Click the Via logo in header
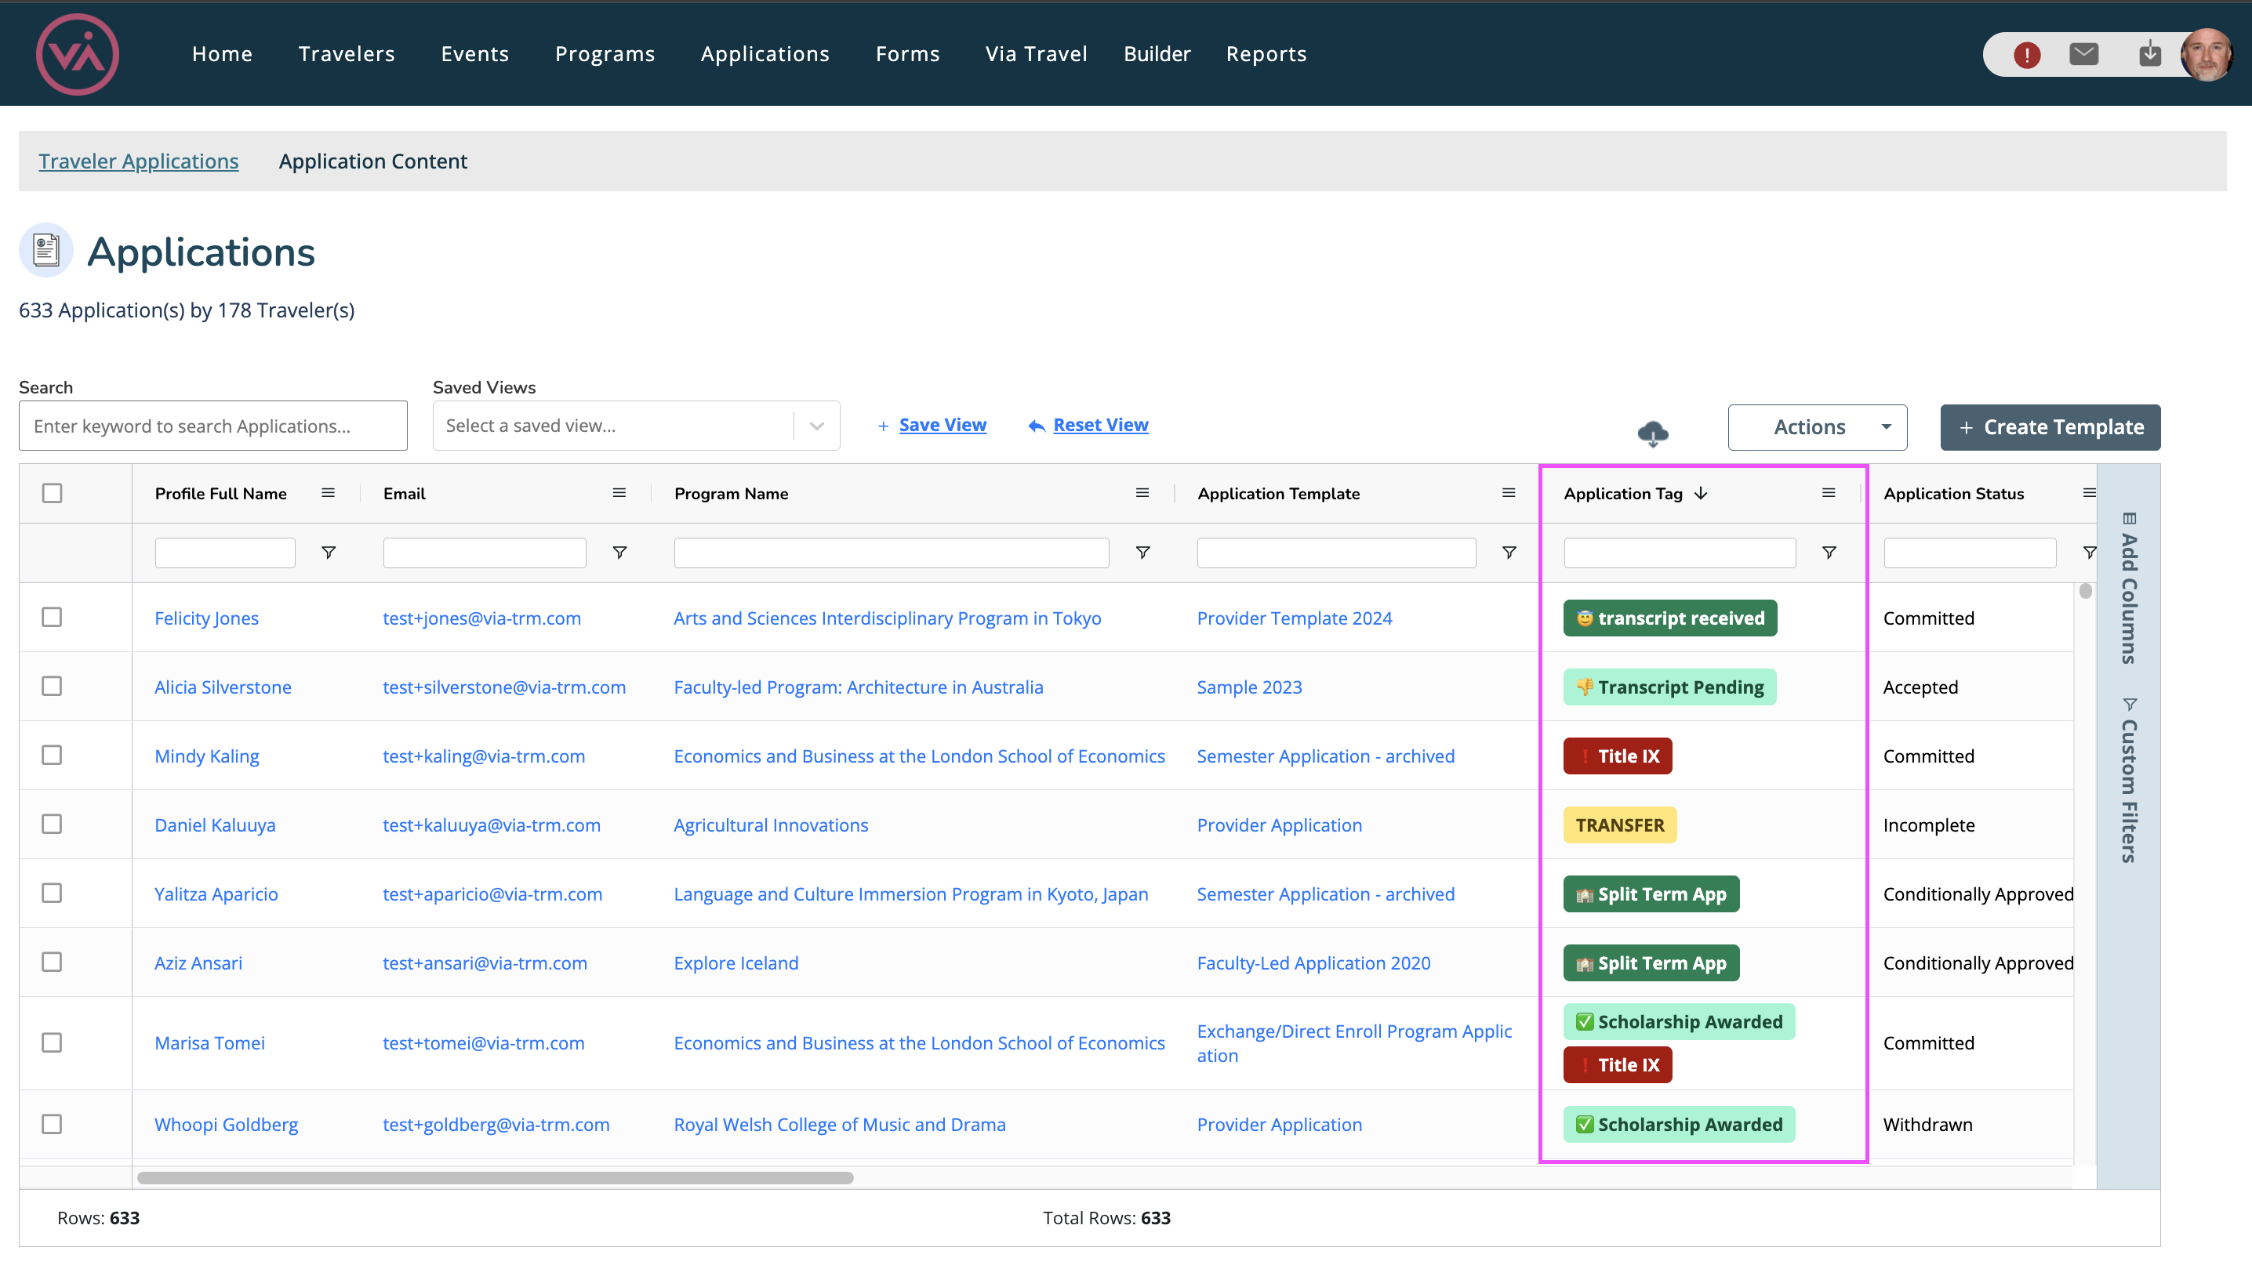Image resolution: width=2252 pixels, height=1276 pixels. [77, 54]
